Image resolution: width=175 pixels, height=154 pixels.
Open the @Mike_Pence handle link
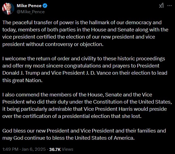[x=31, y=12]
